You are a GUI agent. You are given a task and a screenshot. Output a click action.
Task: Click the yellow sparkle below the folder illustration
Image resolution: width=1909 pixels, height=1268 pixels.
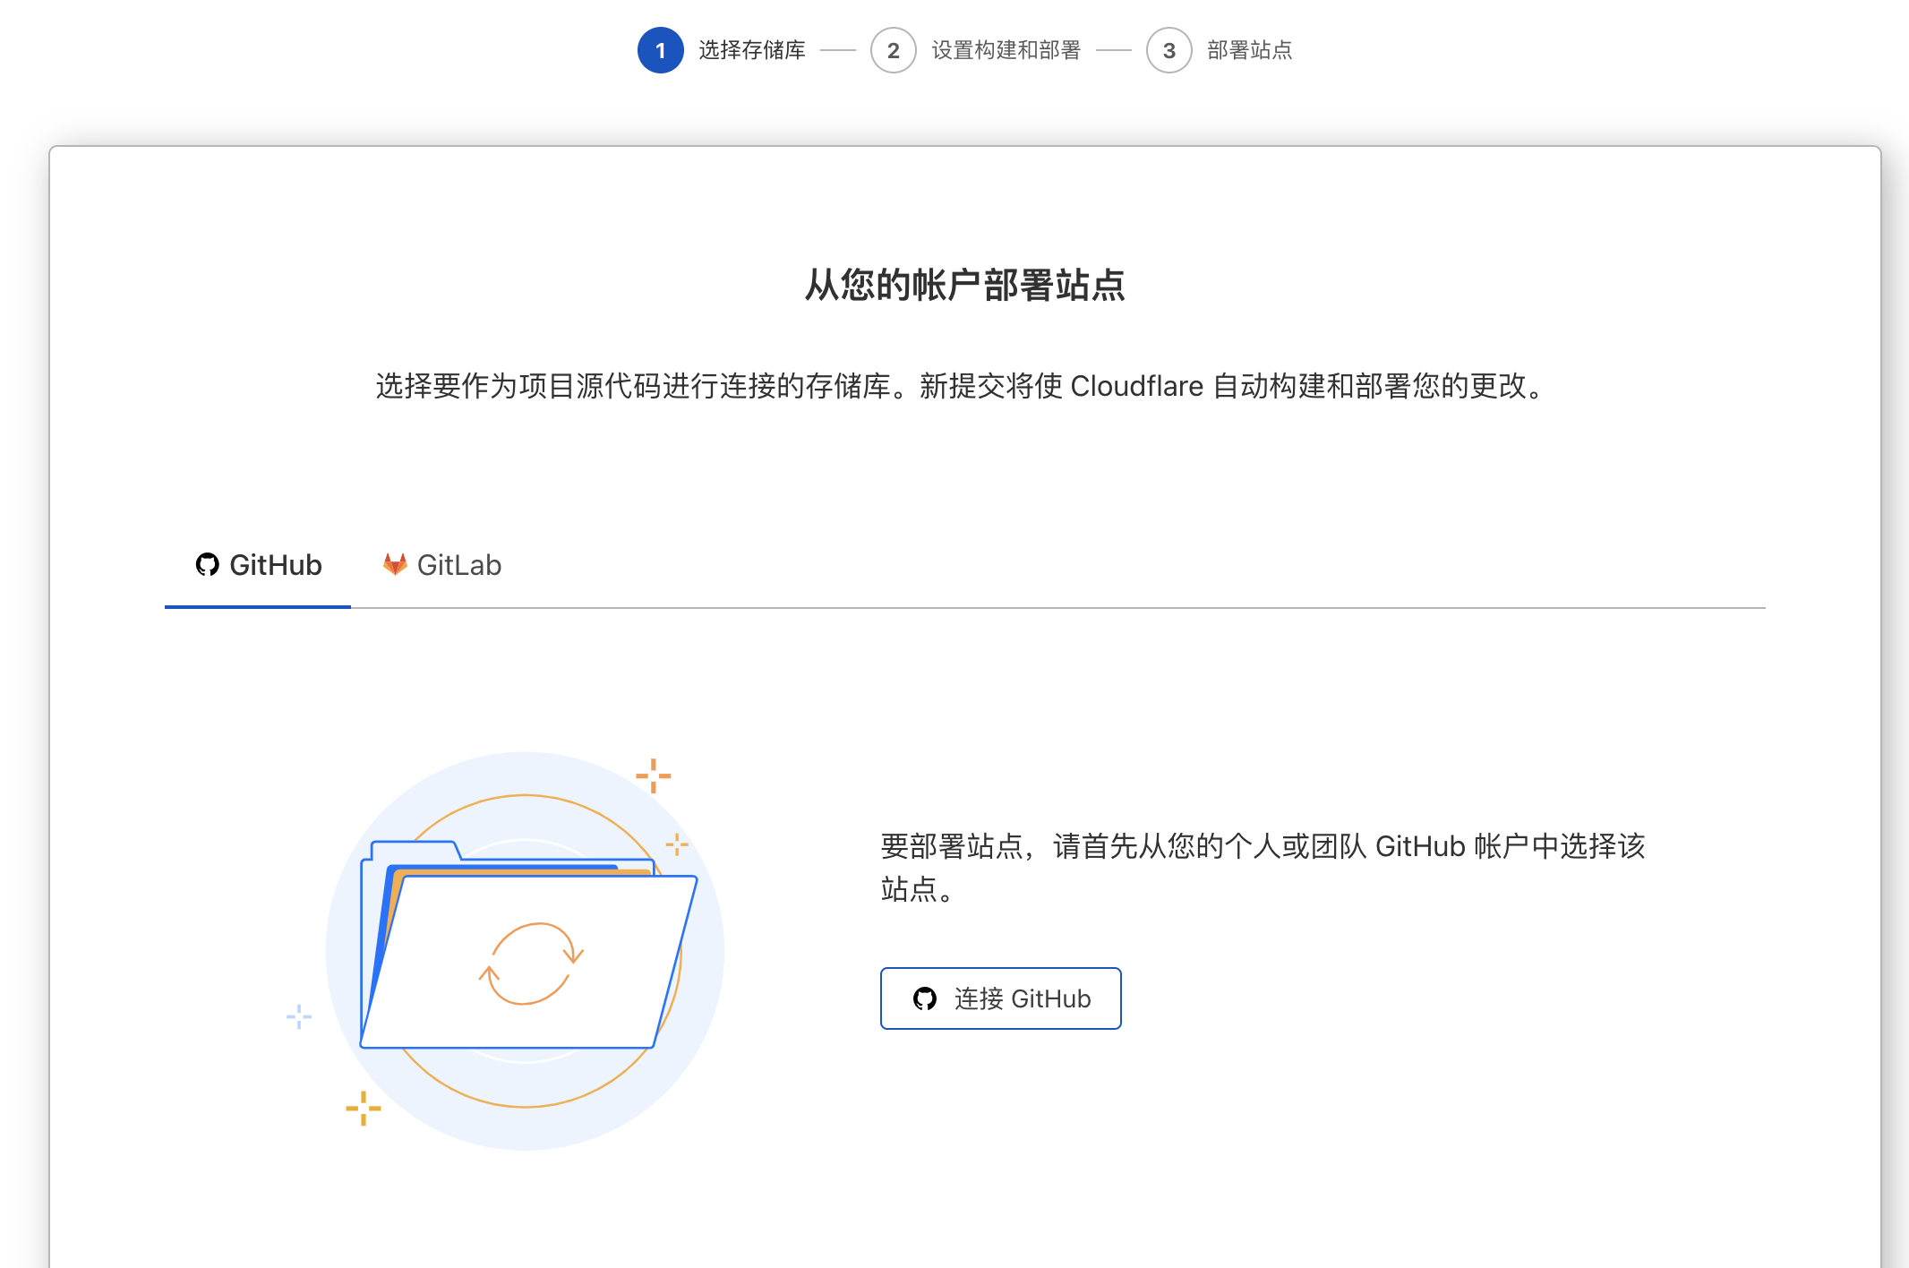pyautogui.click(x=364, y=1109)
